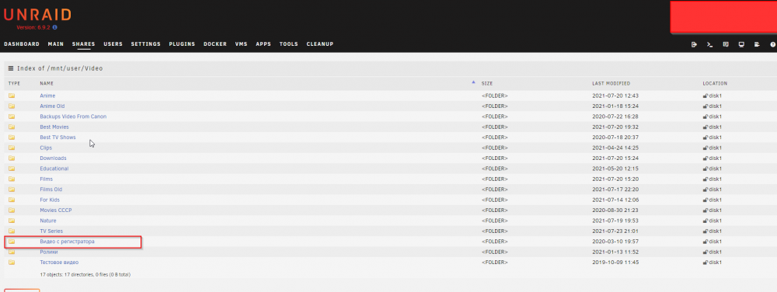Open the Tools menu

288,44
